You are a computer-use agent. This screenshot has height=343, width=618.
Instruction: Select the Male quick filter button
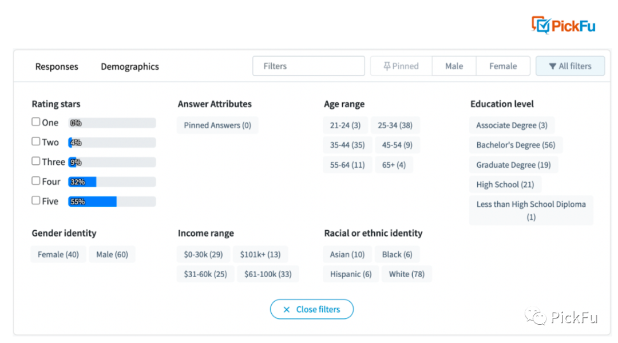[x=454, y=66]
